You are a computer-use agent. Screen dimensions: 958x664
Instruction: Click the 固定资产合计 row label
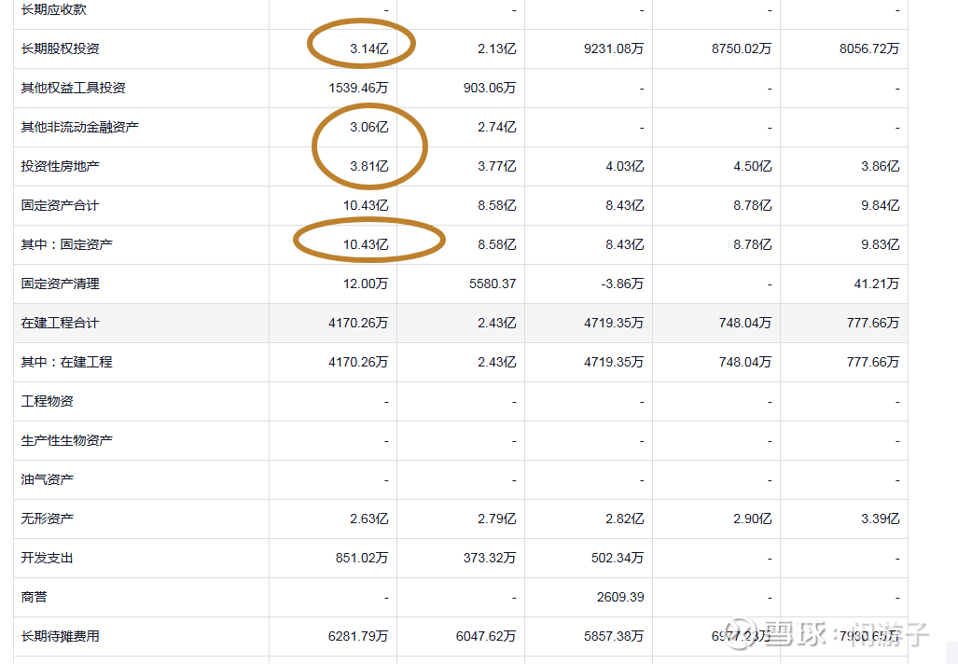60,206
